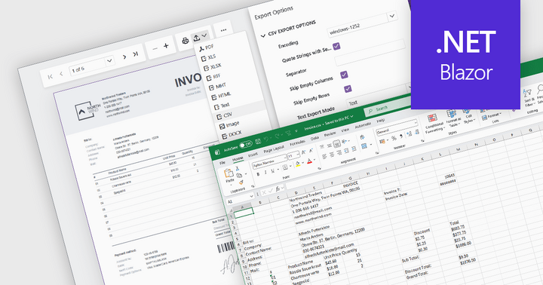Toggle Quote Strings with Separators checkbox
Screen dimensions: 543x285
[336, 46]
